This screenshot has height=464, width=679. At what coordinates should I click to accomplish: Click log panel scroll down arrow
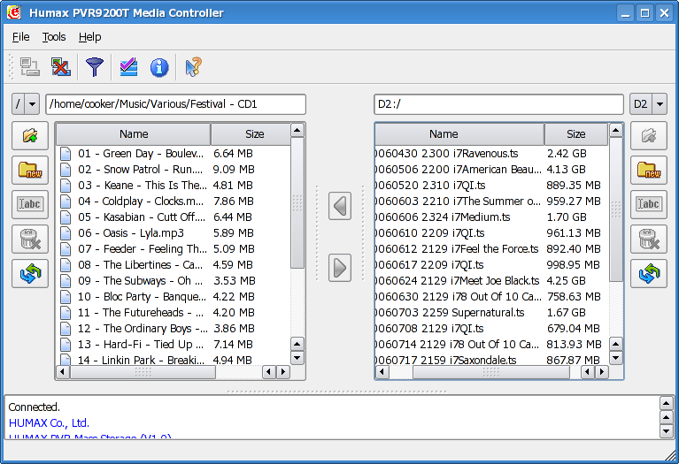(666, 431)
